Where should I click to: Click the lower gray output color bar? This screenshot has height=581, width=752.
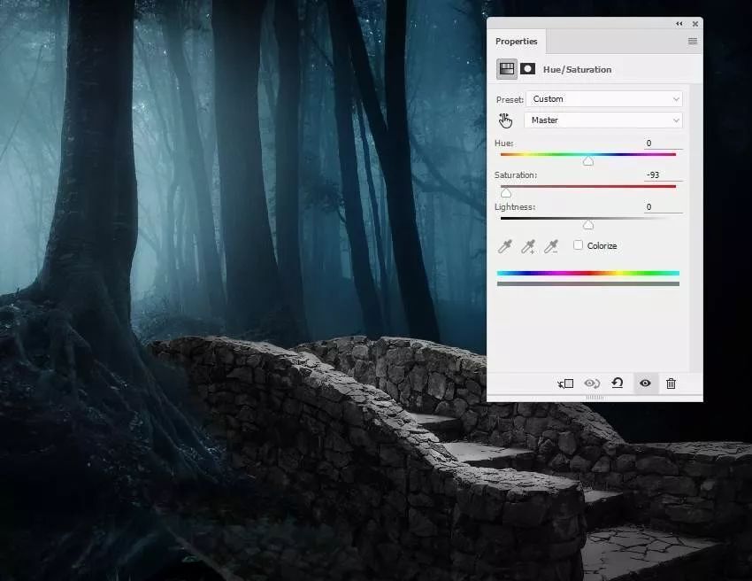(x=588, y=283)
